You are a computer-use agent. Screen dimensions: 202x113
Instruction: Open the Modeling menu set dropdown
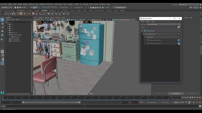click(6, 8)
